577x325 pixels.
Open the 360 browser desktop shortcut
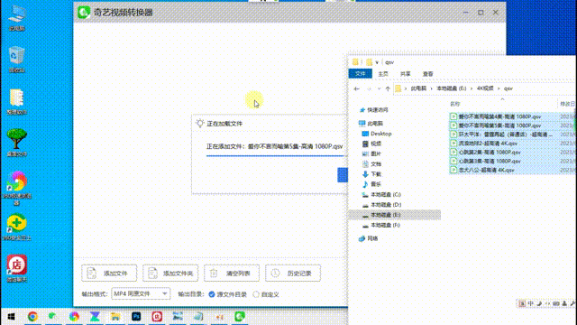pyautogui.click(x=16, y=188)
